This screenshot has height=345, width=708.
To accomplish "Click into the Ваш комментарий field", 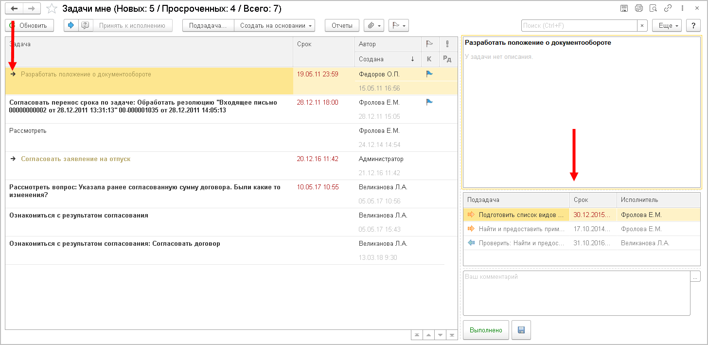I will pos(577,293).
